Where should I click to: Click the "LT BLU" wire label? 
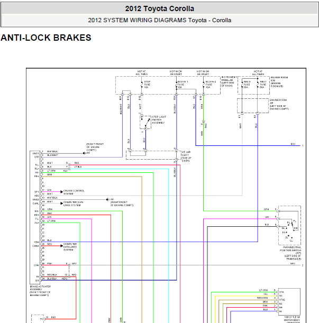coord(78,167)
